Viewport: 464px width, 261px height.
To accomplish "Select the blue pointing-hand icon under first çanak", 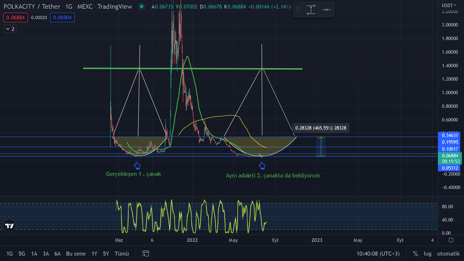I will [137, 166].
